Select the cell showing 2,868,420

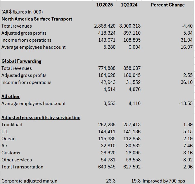(x=105, y=26)
